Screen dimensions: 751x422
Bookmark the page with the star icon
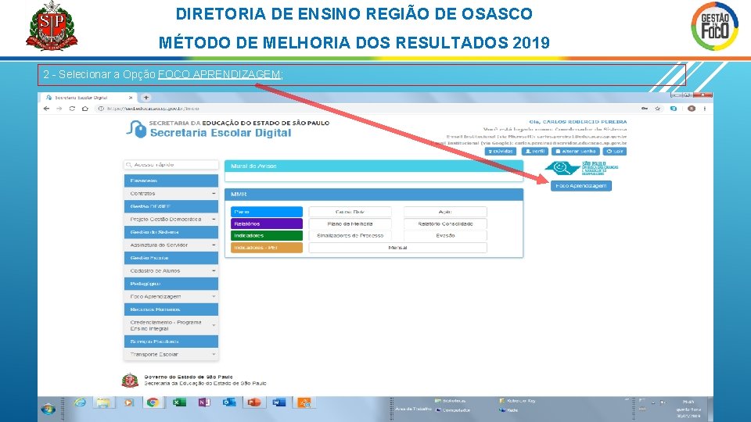coord(658,109)
